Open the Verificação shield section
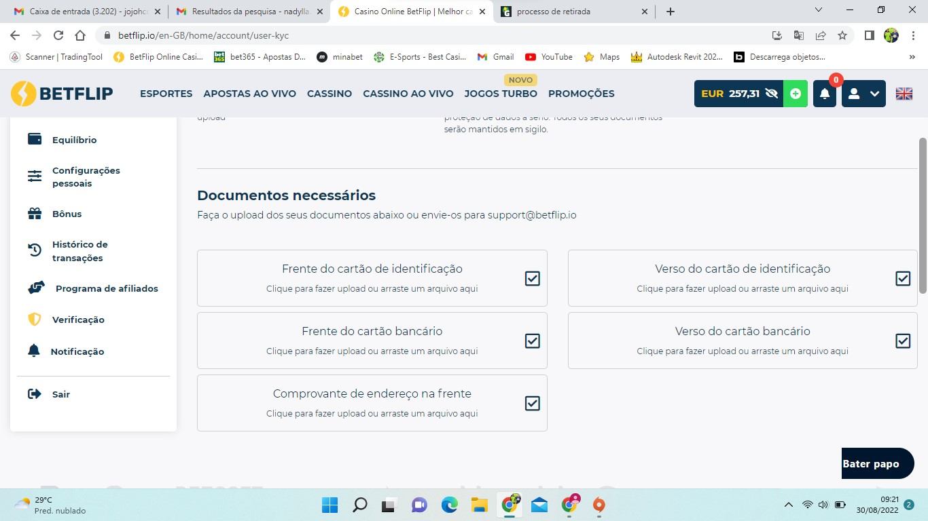928x521 pixels. coord(77,319)
